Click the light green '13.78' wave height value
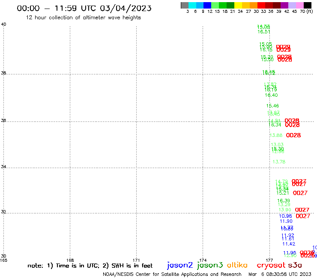Screen dimensions: 317x278 click(279, 162)
